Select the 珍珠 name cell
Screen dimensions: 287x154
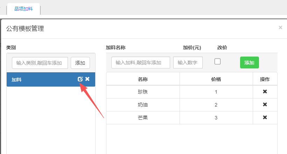(x=143, y=92)
